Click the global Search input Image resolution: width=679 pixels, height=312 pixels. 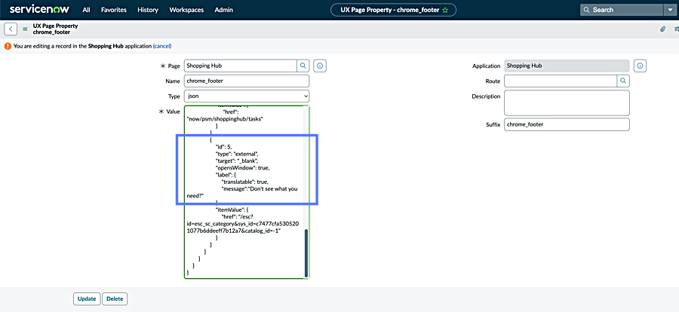pos(622,10)
